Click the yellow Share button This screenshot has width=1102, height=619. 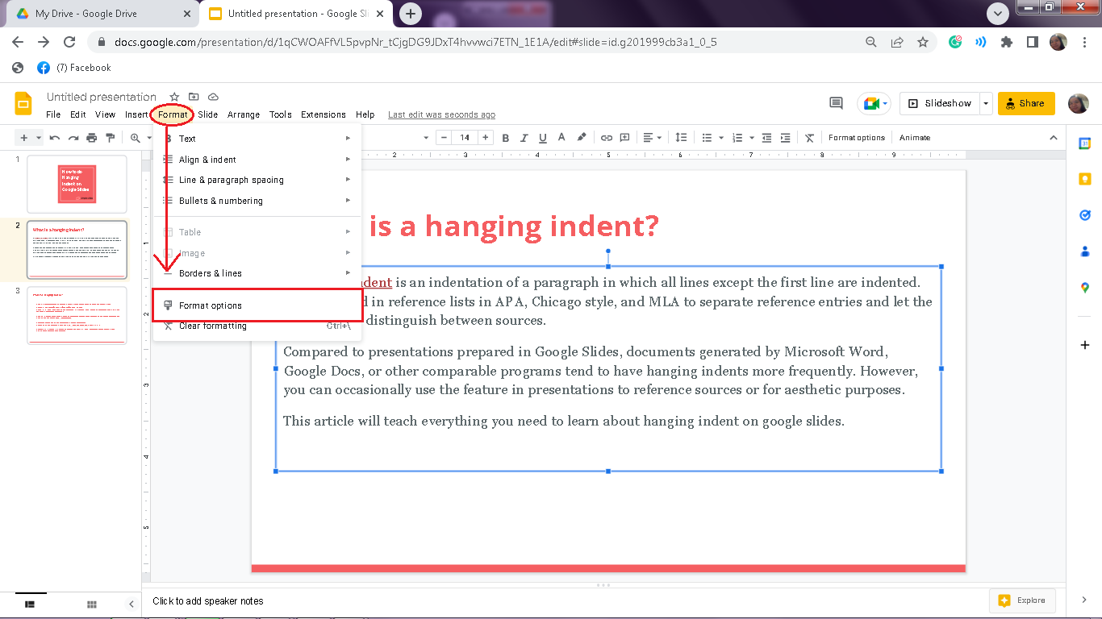[1026, 103]
